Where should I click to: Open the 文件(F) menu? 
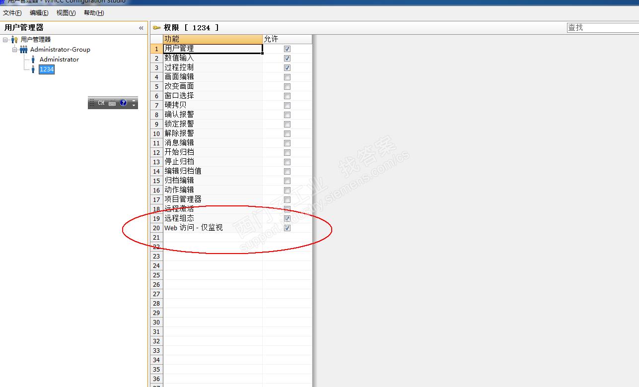(x=12, y=13)
